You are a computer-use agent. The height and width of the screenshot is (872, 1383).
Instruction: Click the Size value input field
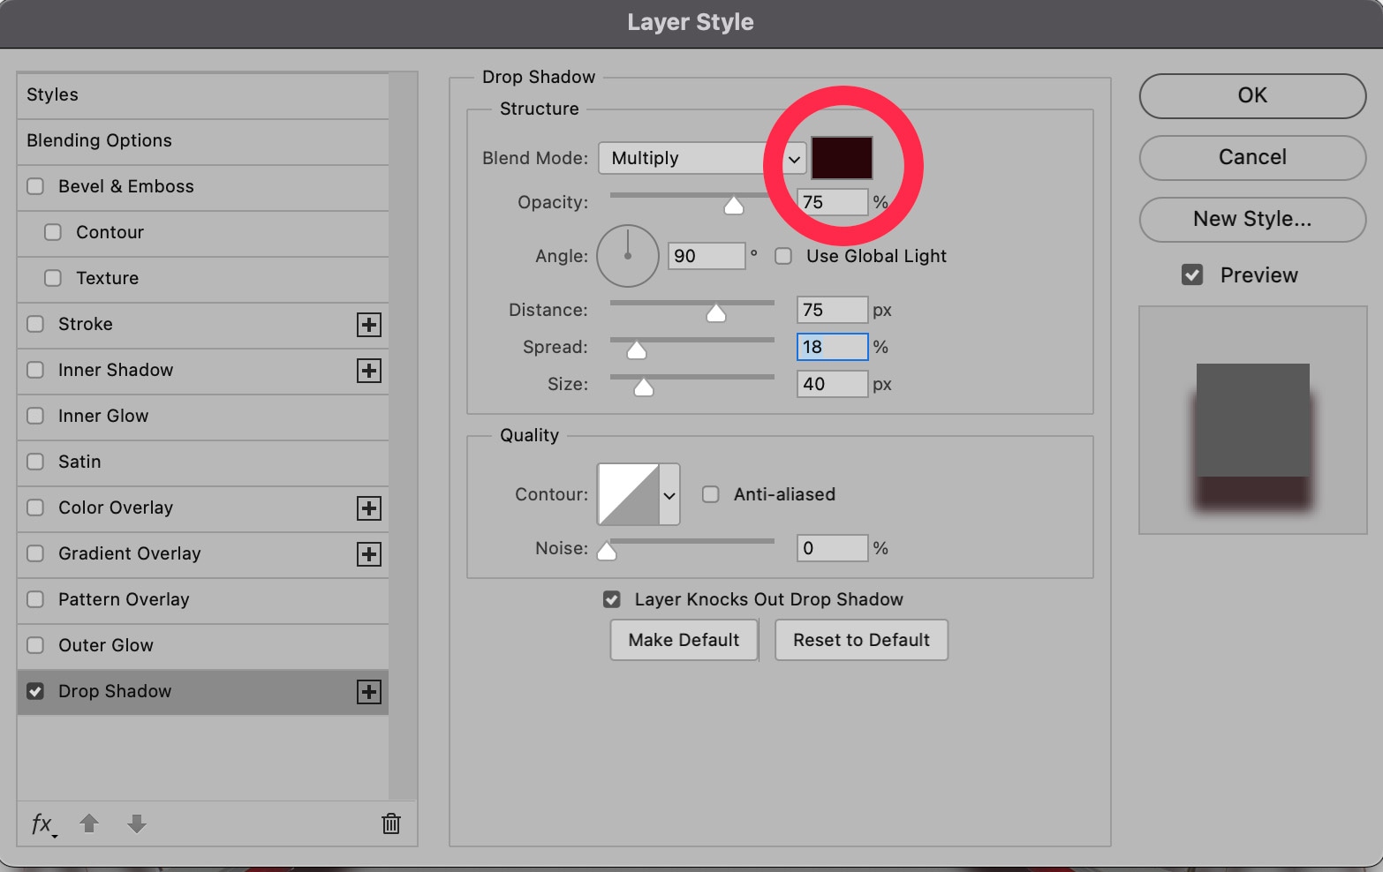pos(831,385)
